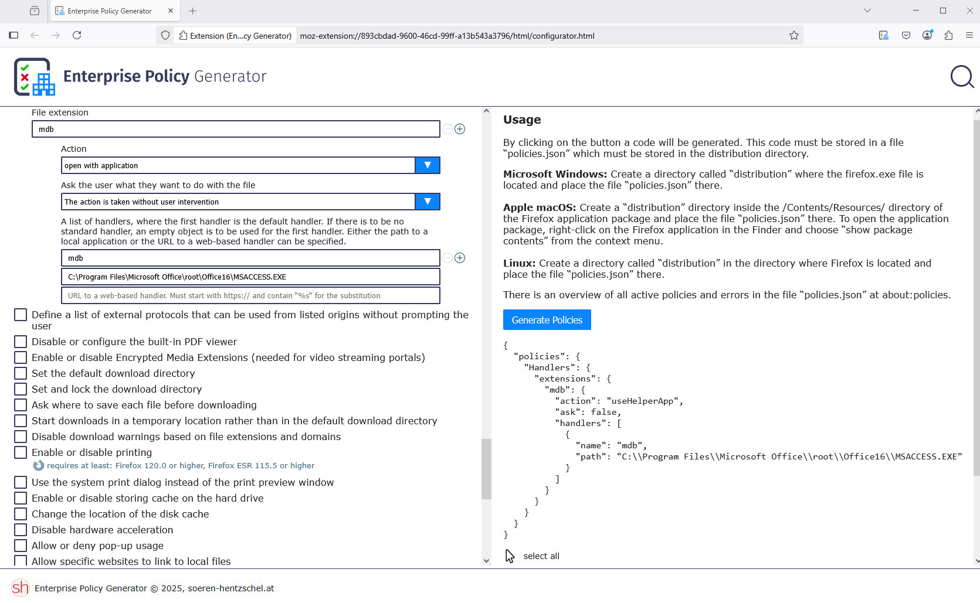The image size is (980, 603).
Task: Click the Extension identity label in address bar
Action: [x=235, y=36]
